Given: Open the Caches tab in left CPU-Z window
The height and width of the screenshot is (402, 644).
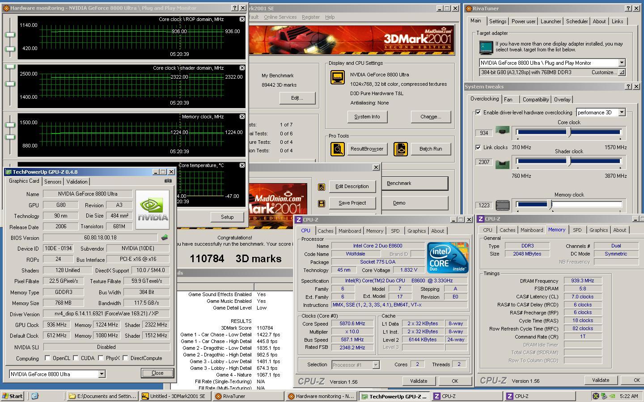Looking at the screenshot, I should [325, 230].
